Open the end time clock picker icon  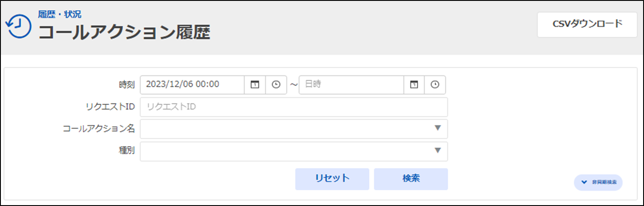coord(435,85)
